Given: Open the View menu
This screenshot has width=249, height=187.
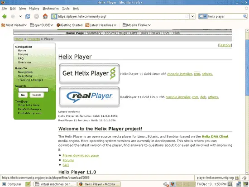Looking at the screenshot, I should coord(23,9).
